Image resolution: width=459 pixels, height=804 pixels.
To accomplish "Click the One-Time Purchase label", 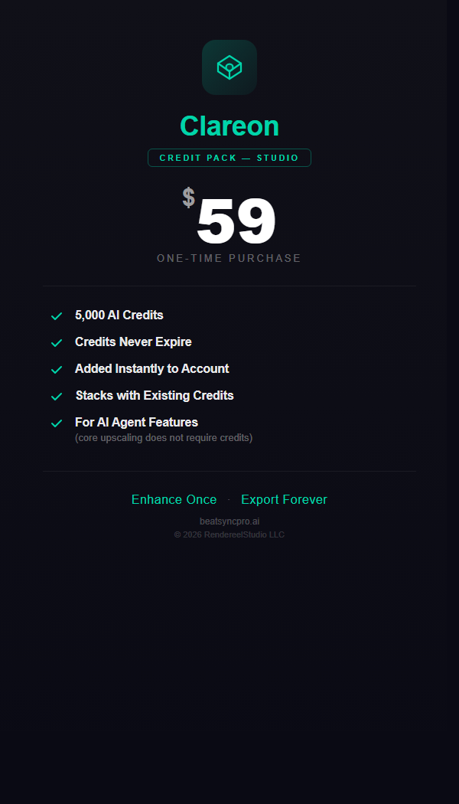I will pos(229,259).
